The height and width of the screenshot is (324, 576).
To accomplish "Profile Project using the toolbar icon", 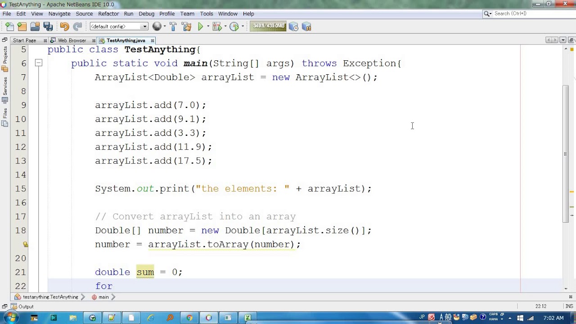I will pyautogui.click(x=234, y=27).
